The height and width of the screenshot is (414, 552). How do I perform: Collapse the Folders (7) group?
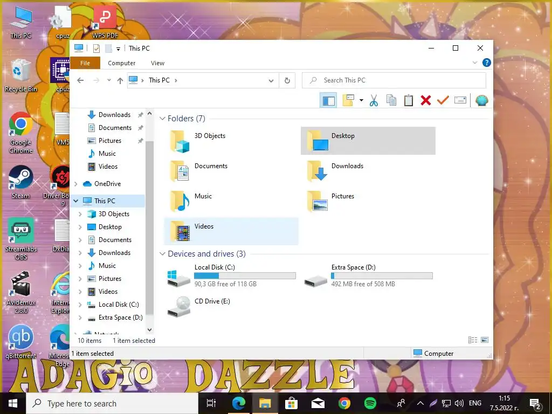point(162,119)
